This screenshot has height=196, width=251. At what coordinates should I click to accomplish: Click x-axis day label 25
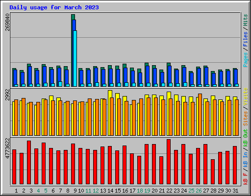[x=191, y=191]
